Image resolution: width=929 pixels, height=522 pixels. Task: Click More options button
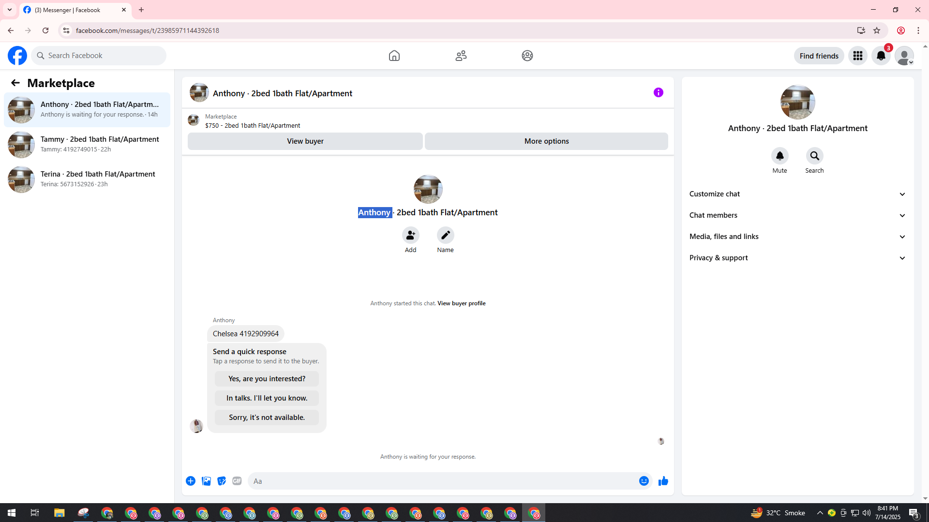546,141
